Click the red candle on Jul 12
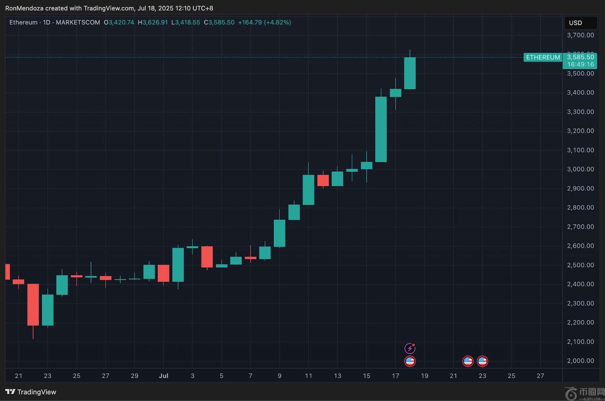 (x=323, y=180)
